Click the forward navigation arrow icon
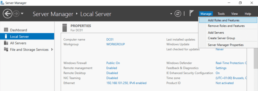258x91 pixels. click(x=16, y=14)
